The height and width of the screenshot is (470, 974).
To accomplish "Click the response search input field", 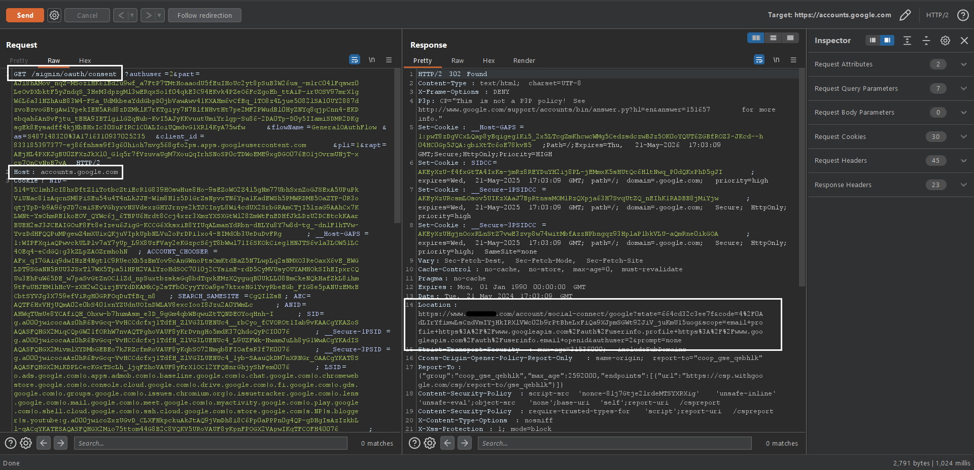I will coord(614,443).
